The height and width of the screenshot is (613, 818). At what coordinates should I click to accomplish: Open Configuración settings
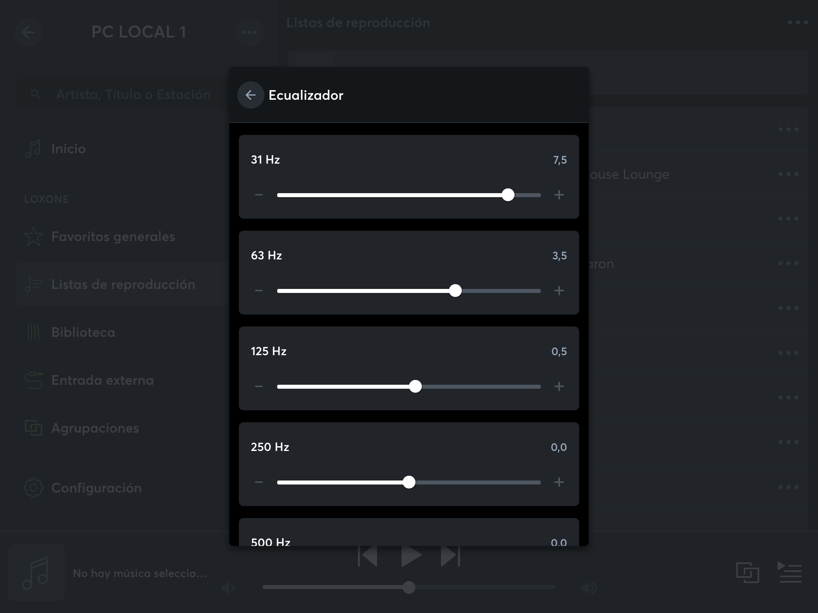tap(96, 488)
